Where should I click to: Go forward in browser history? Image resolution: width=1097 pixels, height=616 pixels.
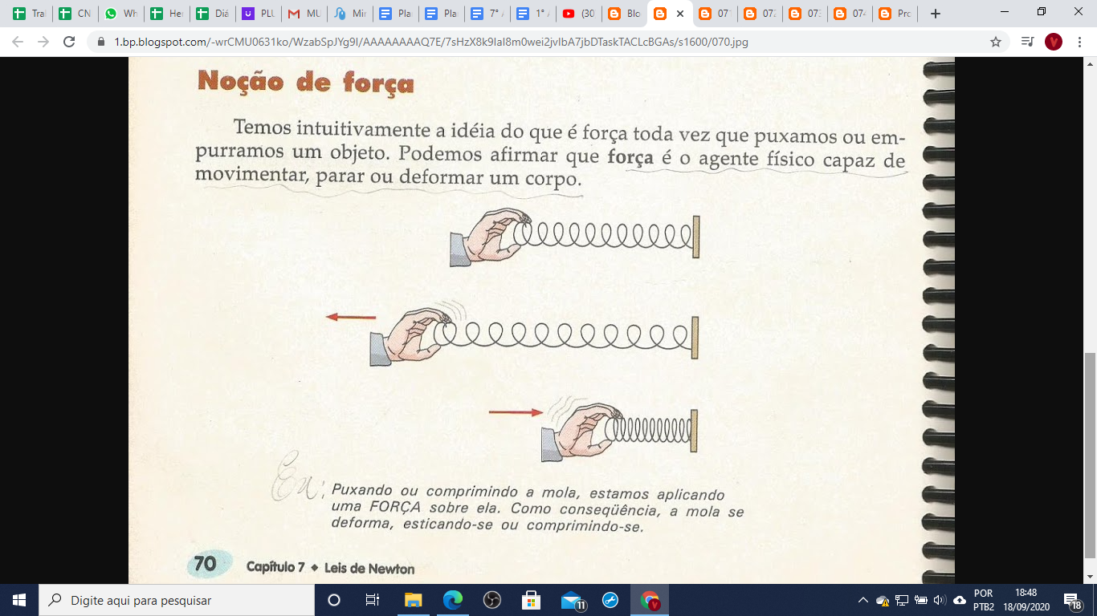43,42
